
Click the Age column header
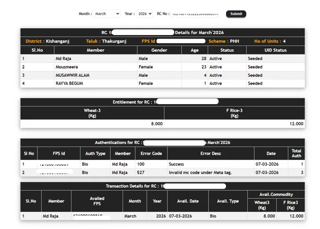click(194, 50)
